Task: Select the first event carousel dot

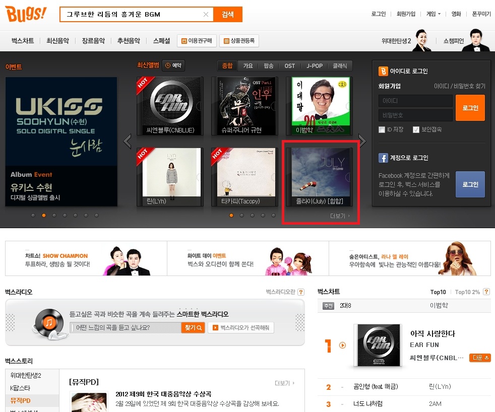Action: [x=33, y=216]
